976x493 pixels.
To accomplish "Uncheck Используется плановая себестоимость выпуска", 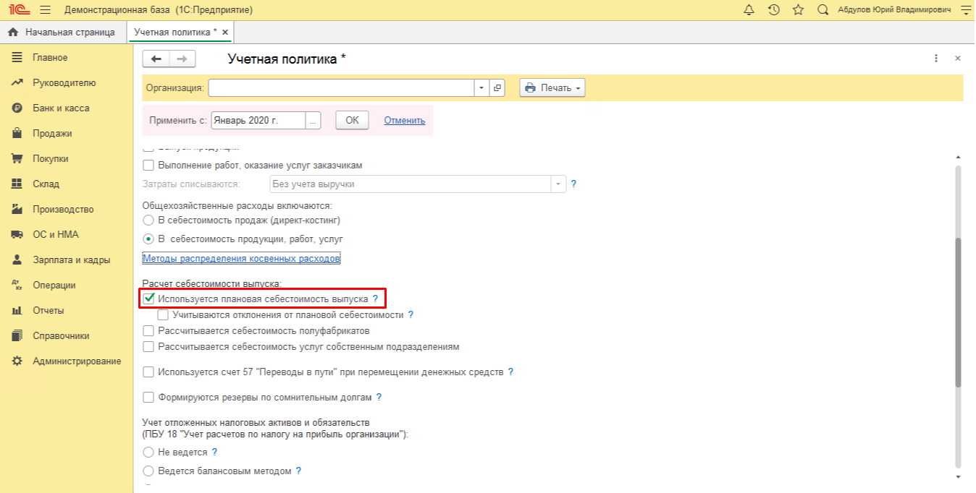I will (x=149, y=299).
